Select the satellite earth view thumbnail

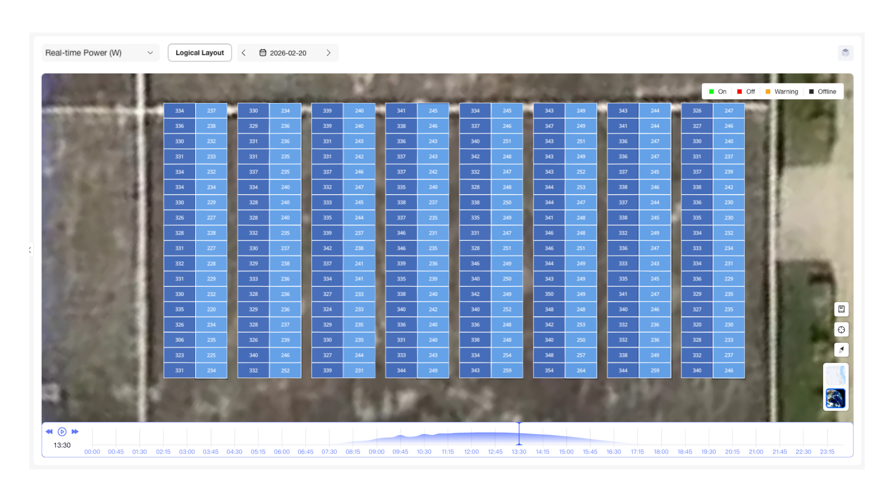[835, 399]
